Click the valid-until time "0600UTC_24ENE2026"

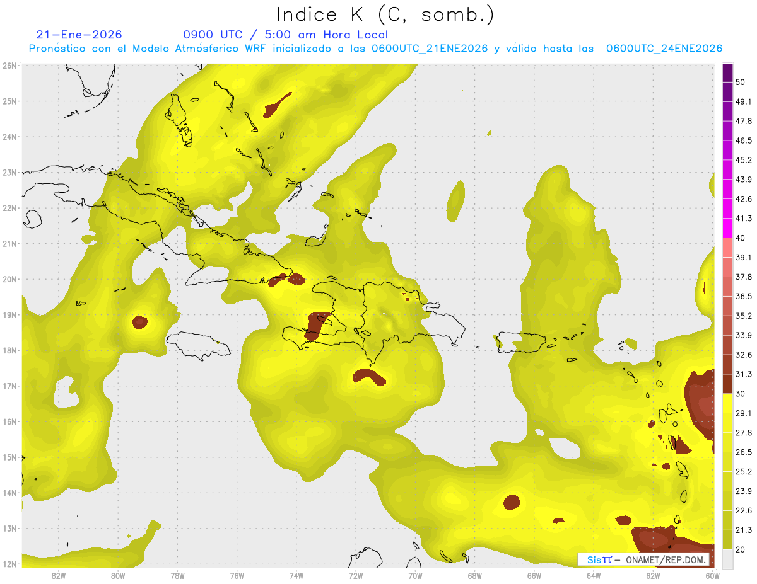664,49
